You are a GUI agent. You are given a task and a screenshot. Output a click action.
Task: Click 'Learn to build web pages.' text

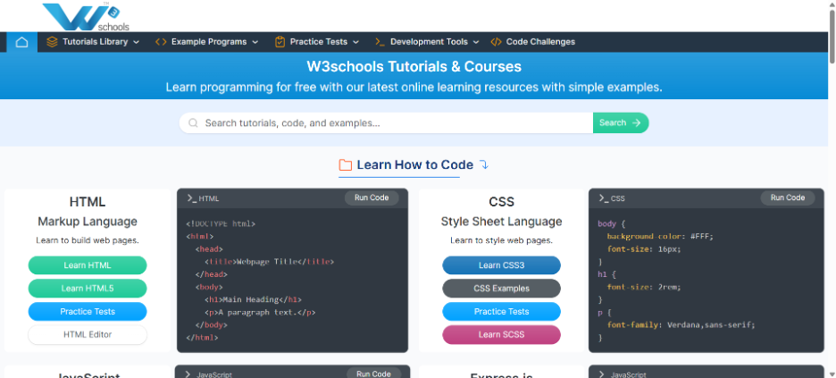click(x=88, y=240)
